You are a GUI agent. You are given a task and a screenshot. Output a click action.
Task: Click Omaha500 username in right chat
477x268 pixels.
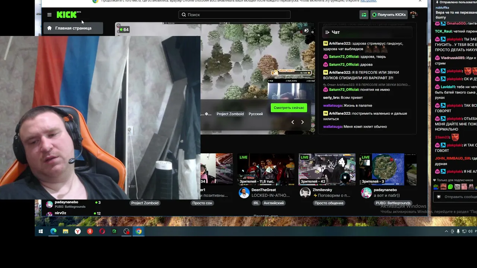(457, 23)
